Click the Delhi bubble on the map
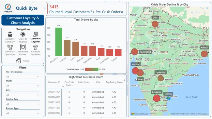 tap(155, 24)
